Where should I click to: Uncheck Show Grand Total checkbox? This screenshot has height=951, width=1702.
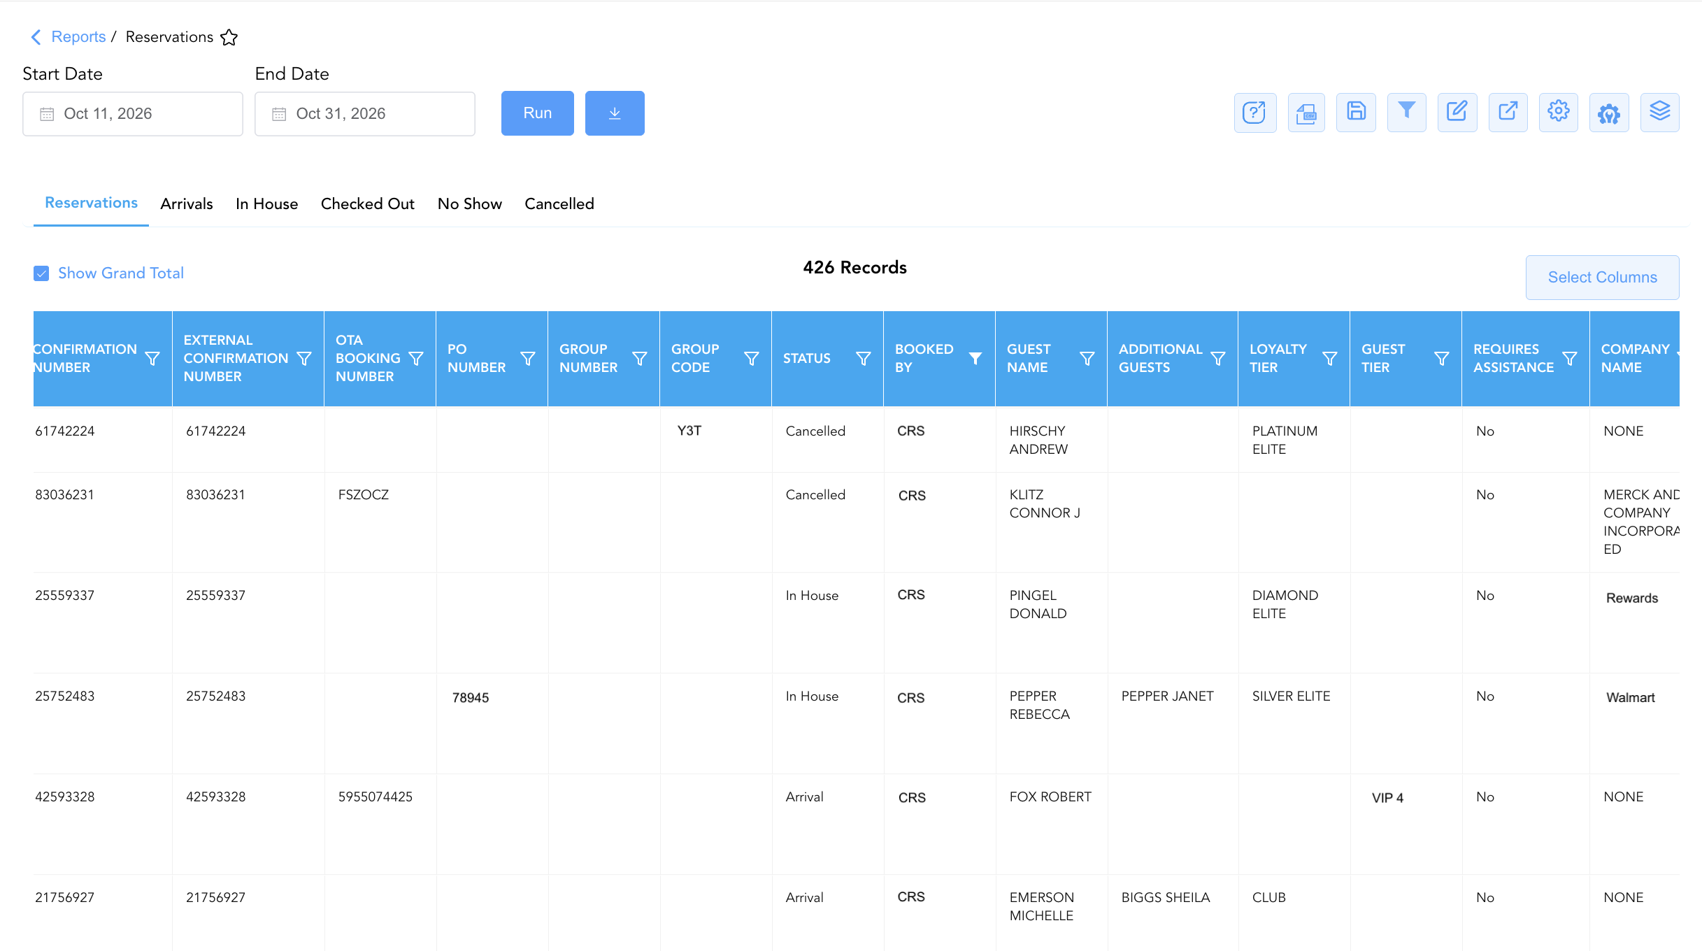click(x=41, y=273)
